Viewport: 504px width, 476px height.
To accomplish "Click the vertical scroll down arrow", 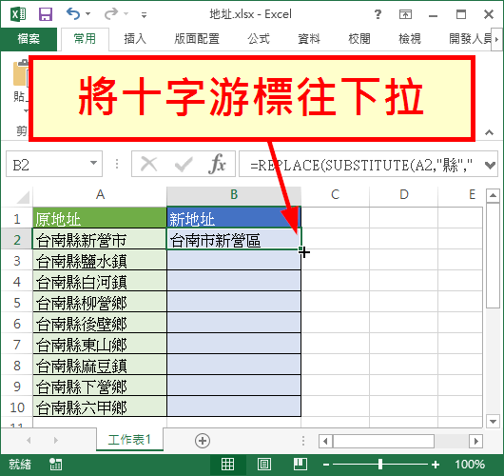I will [493, 421].
